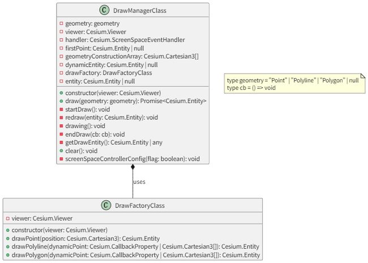Select 'screenSpaceControllerConfig(flag: boolean): void' method
This screenshot has height=263, width=368.
coord(132,159)
